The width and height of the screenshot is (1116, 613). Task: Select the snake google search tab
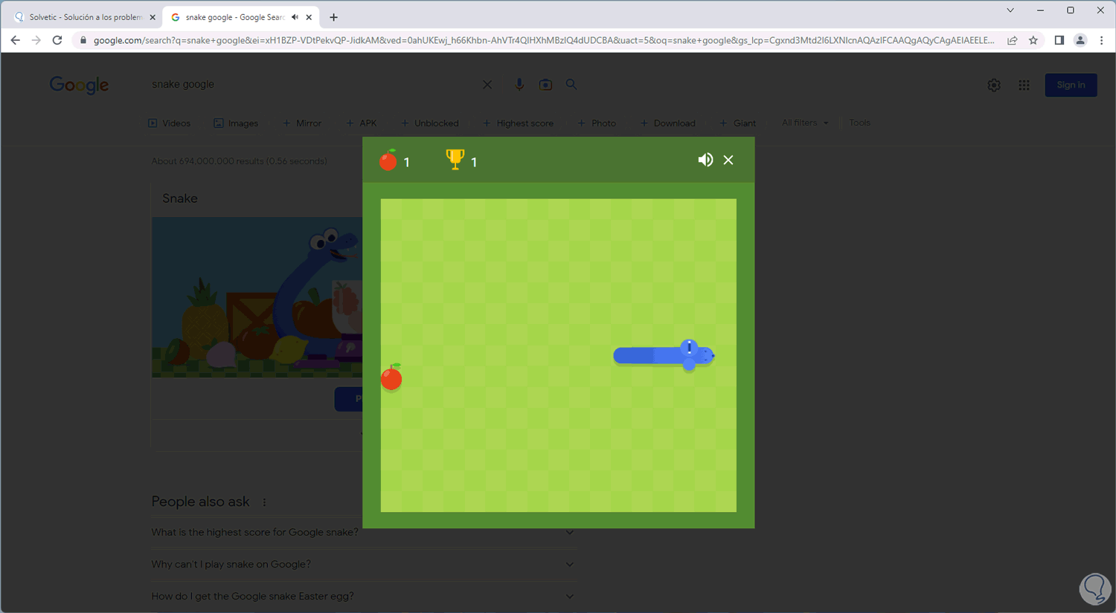tap(234, 17)
